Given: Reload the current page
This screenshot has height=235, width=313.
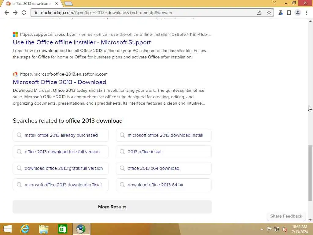Looking at the screenshot, I should [24, 13].
